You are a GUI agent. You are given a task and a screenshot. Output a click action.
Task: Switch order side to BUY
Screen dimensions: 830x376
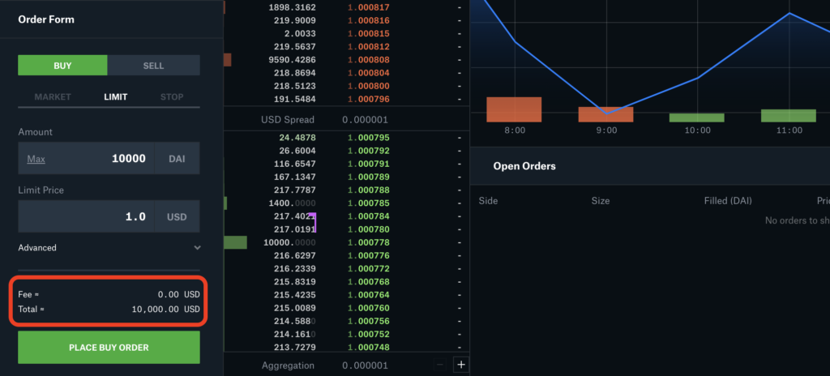62,66
